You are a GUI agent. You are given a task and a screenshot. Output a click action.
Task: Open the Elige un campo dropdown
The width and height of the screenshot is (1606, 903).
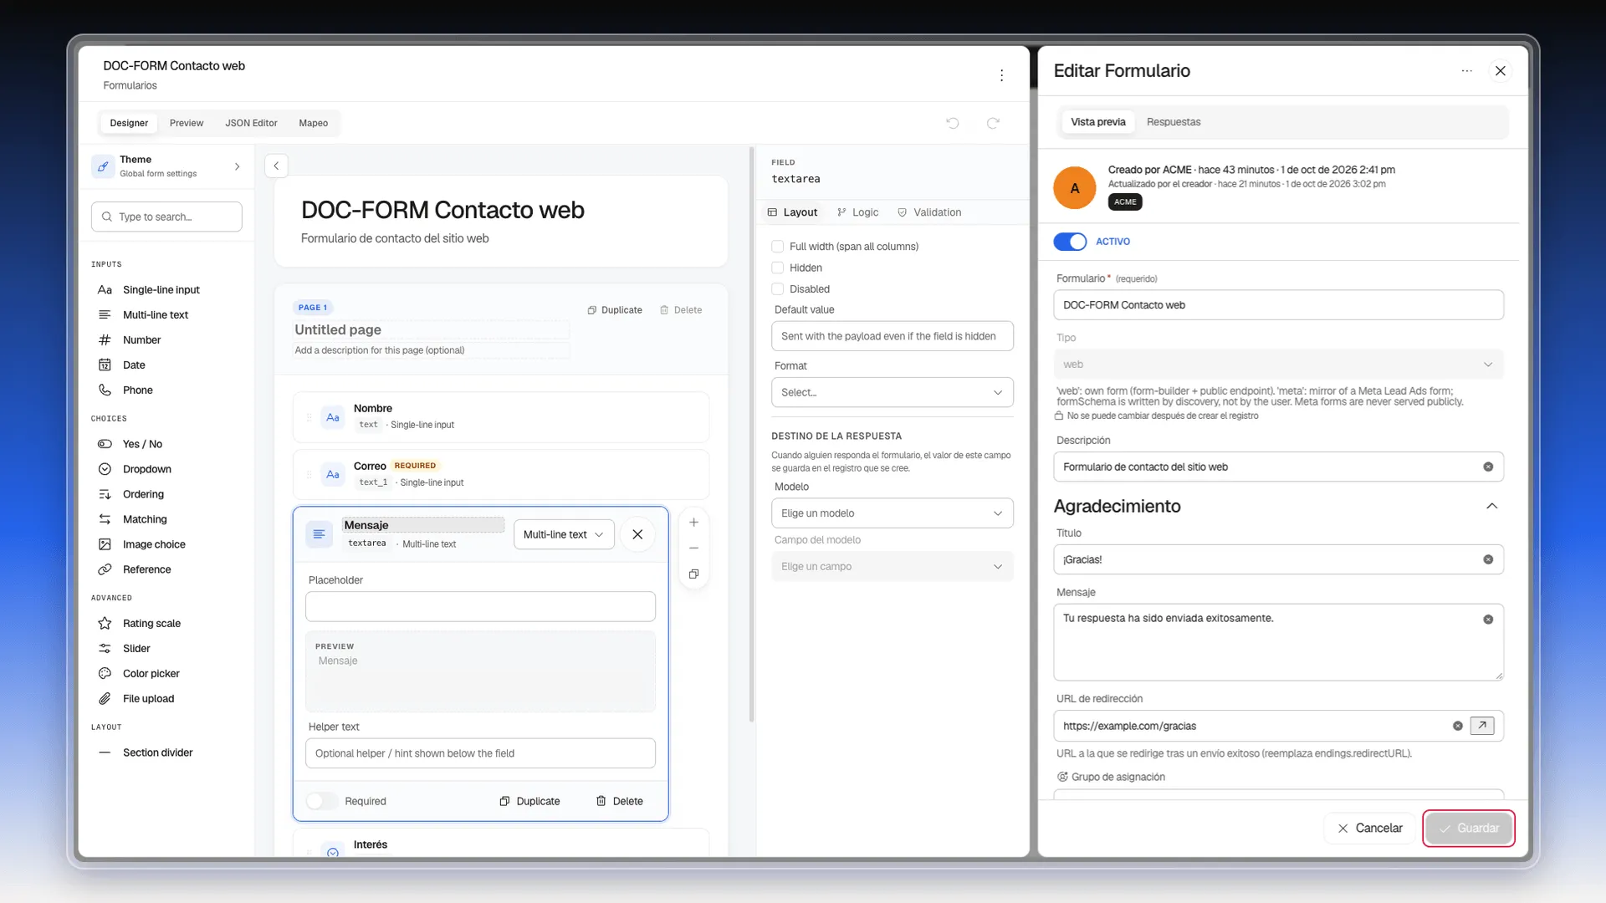click(892, 567)
